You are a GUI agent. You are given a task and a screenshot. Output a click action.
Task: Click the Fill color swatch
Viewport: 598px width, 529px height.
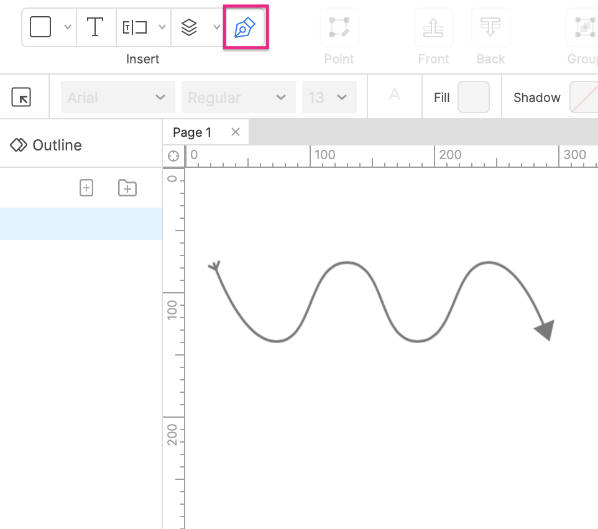(x=473, y=97)
